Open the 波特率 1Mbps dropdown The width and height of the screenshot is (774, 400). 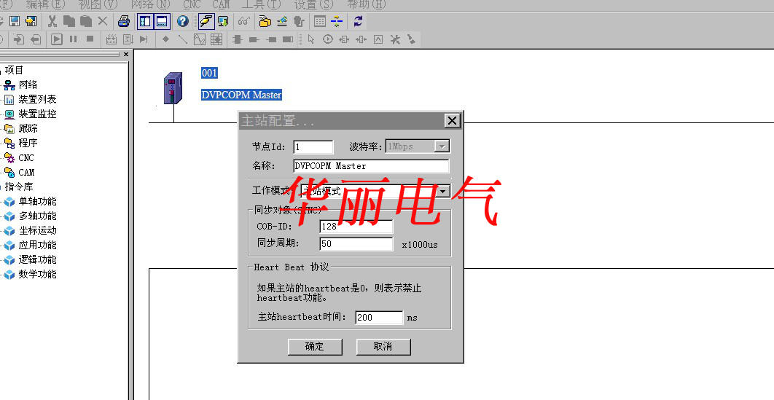click(442, 146)
